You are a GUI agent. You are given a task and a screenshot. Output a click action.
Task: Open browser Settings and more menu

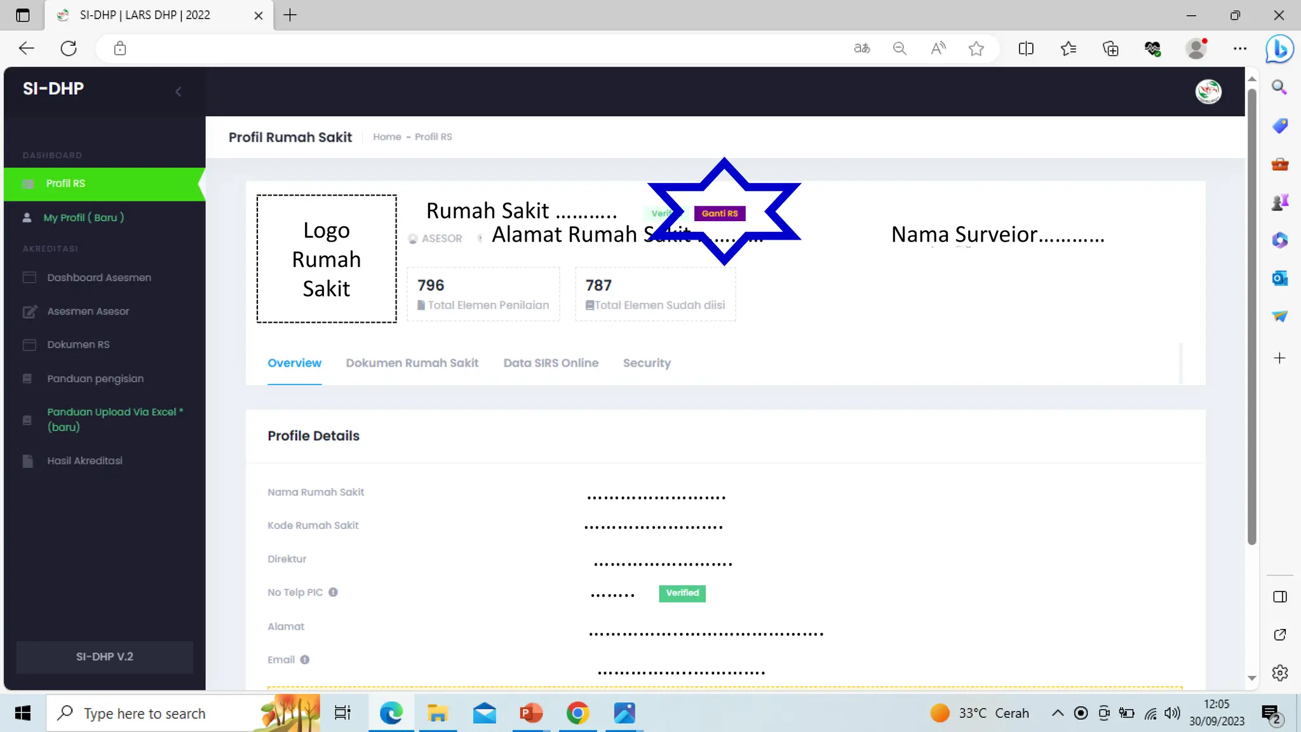pyautogui.click(x=1239, y=48)
